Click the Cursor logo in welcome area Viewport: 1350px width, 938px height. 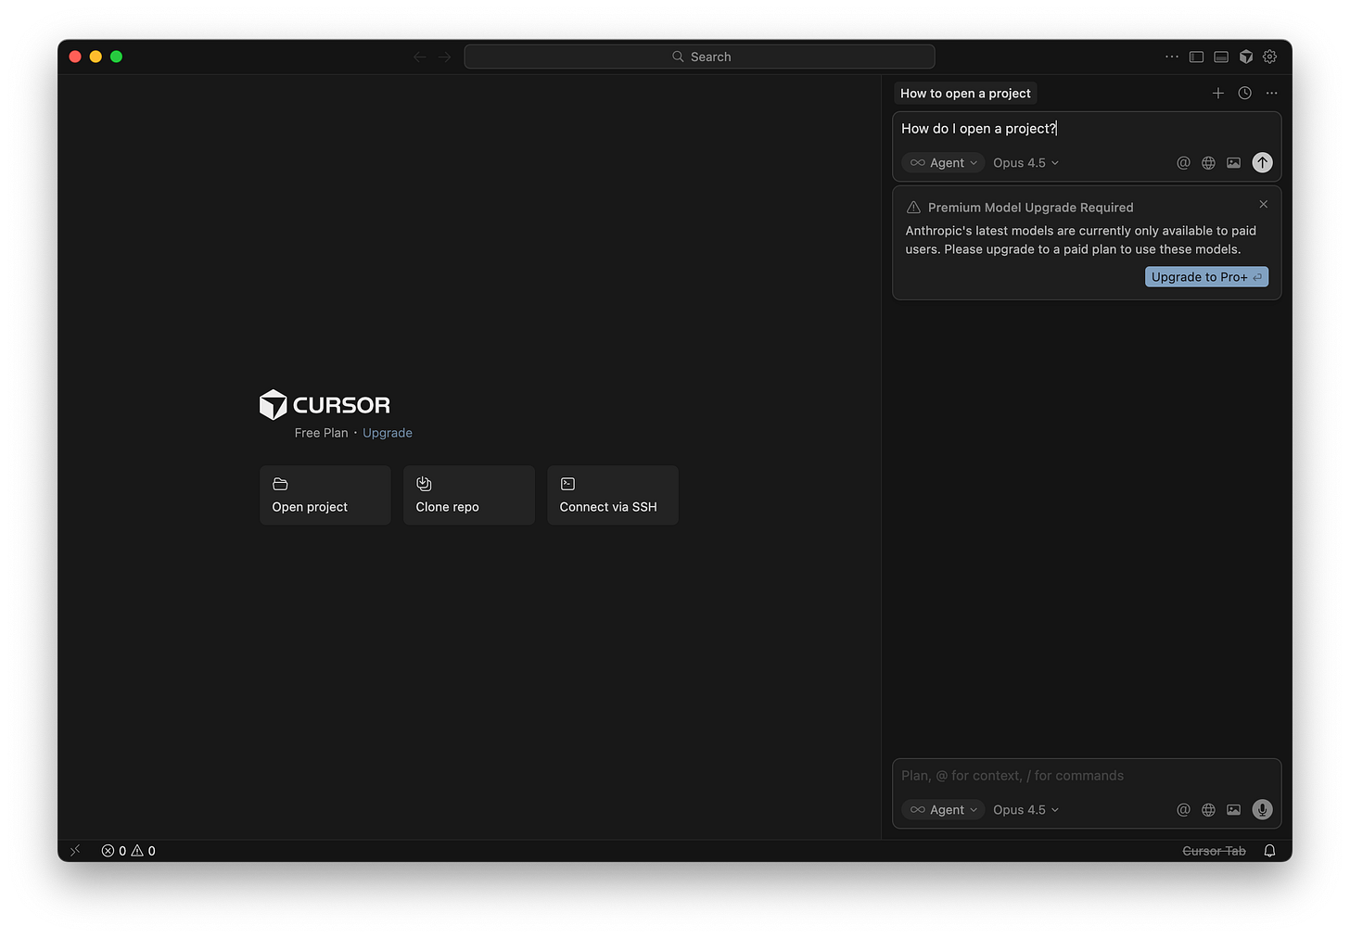coord(325,405)
